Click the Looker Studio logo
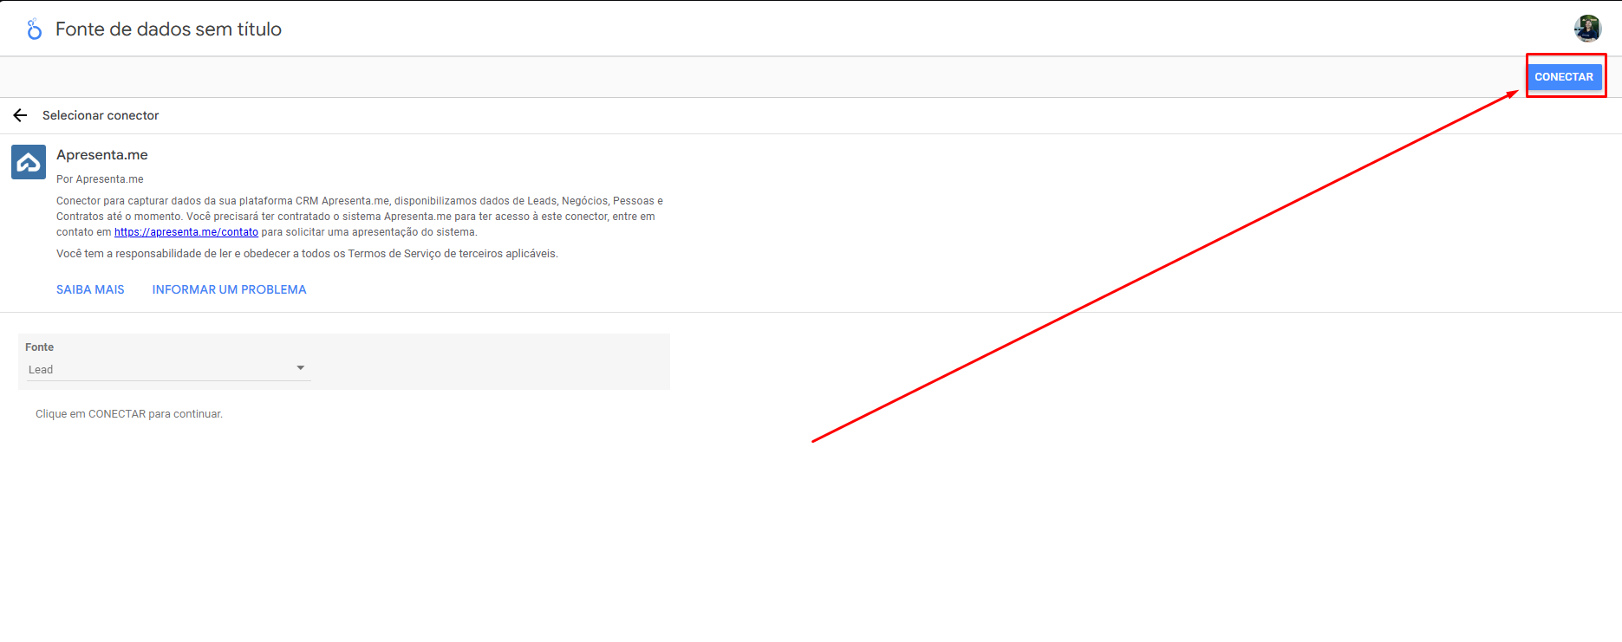The width and height of the screenshot is (1622, 642). pos(34,29)
